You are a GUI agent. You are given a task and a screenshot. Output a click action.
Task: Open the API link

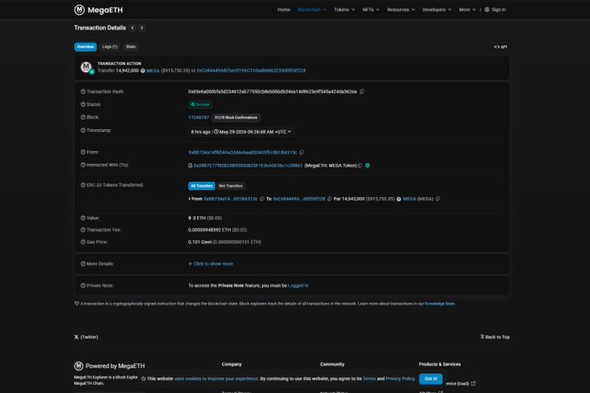tap(501, 47)
